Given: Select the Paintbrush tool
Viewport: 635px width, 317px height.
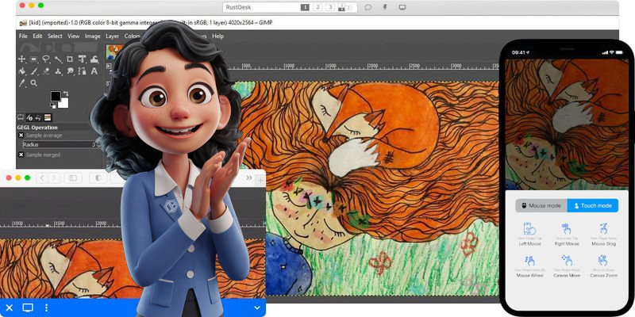Looking at the screenshot, I should (x=34, y=71).
